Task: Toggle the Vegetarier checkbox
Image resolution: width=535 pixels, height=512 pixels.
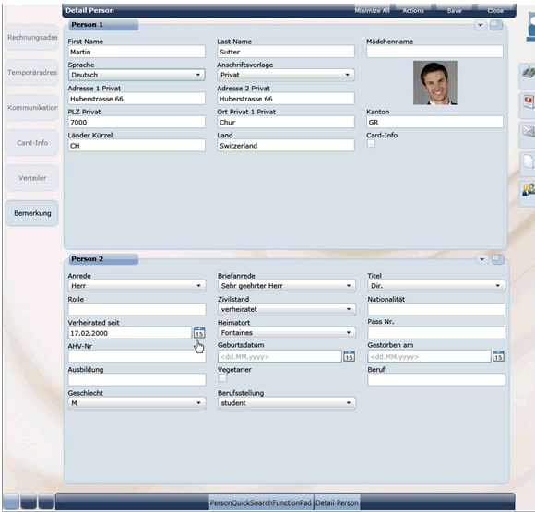Action: pyautogui.click(x=222, y=378)
